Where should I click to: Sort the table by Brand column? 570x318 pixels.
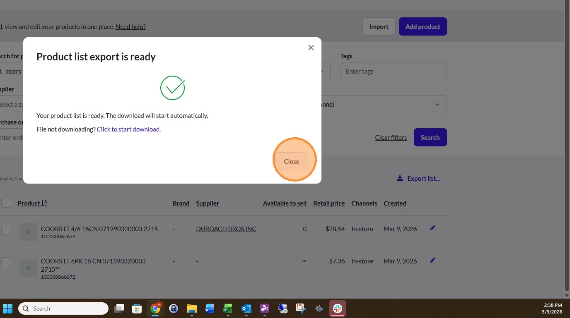pos(181,203)
